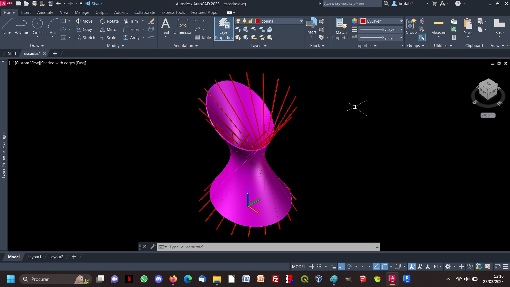Viewport: 510px width, 287px height.
Task: Click Match Properties tool
Action: 341,29
